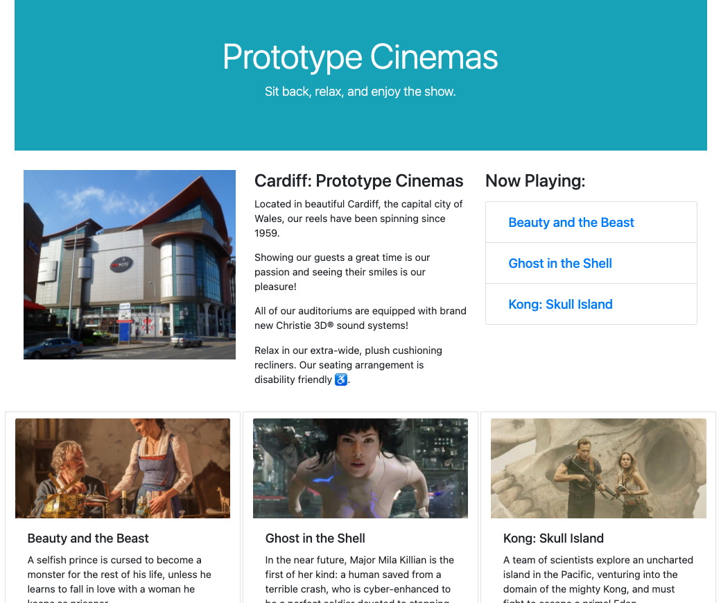Click the Kong: Skull Island movie still

coord(598,468)
